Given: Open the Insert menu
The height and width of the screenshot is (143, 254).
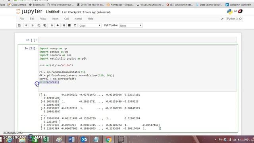Looking at the screenshot, I should [55, 19].
